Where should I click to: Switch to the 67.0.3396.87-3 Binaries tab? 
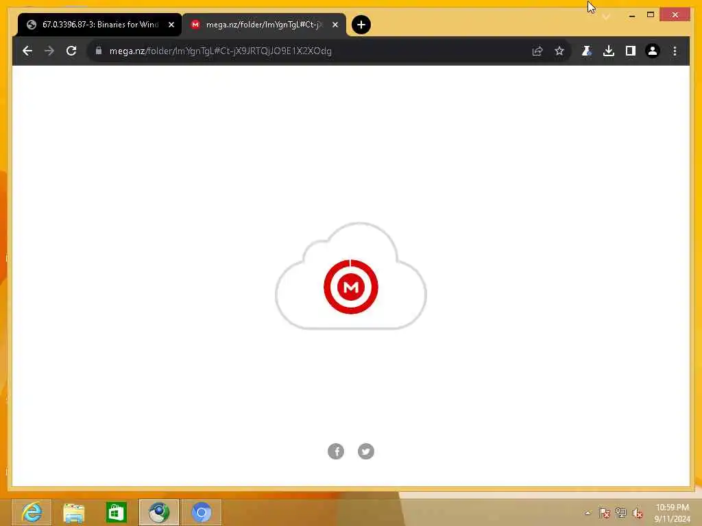click(x=99, y=25)
